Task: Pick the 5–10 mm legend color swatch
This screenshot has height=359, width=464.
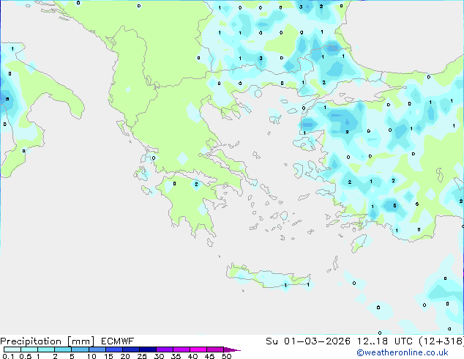Action: point(80,349)
